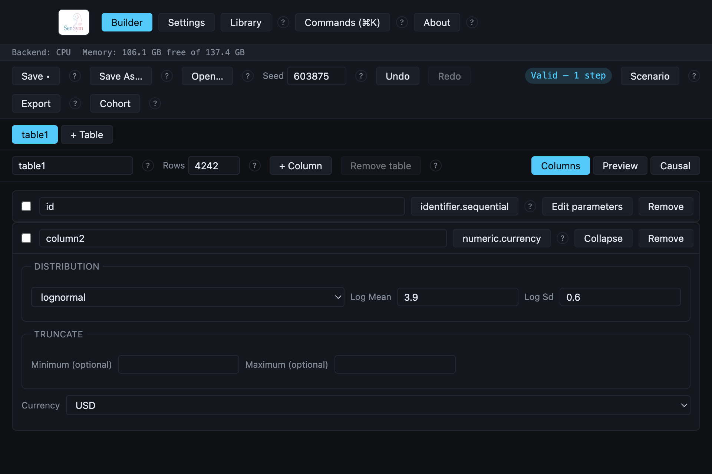Click help icon beside Rows field
712x474 pixels.
pos(255,166)
